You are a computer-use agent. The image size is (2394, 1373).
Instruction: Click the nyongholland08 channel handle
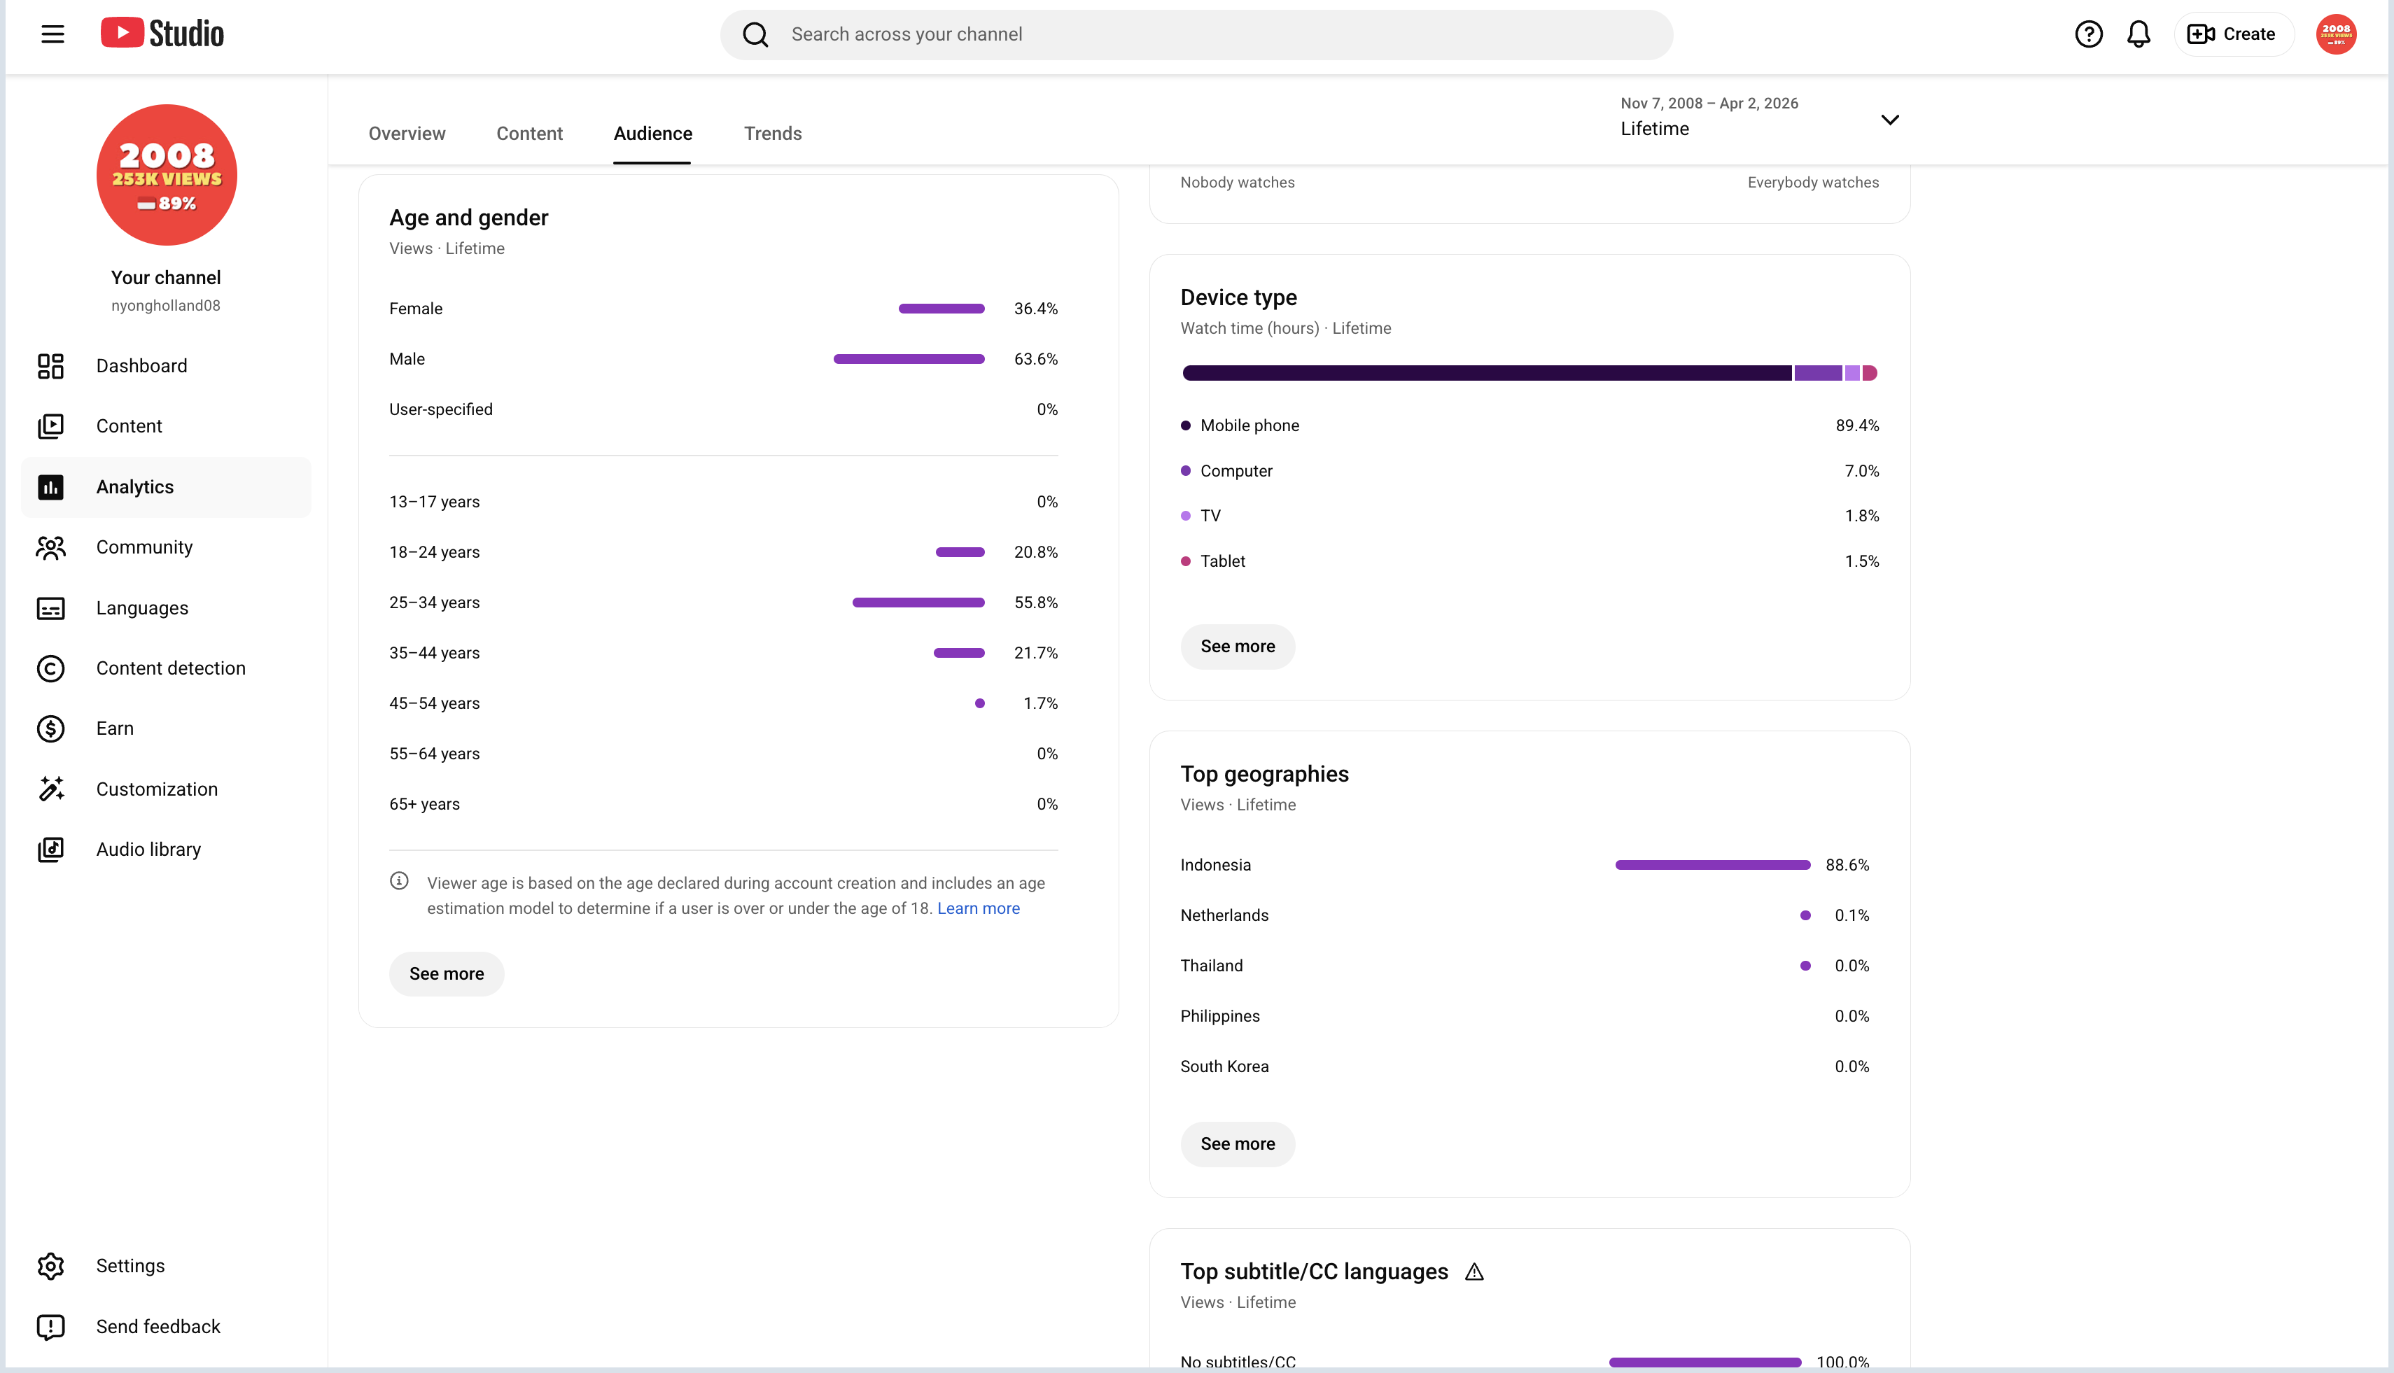[x=166, y=306]
